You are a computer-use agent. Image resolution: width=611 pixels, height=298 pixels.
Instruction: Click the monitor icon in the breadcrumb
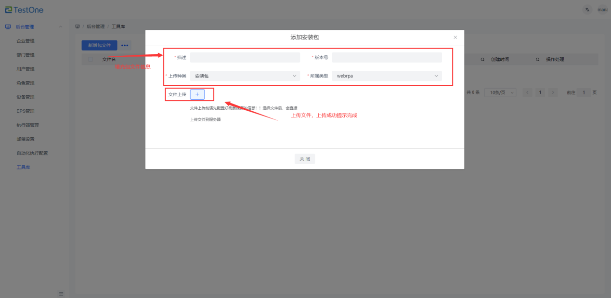coord(78,26)
